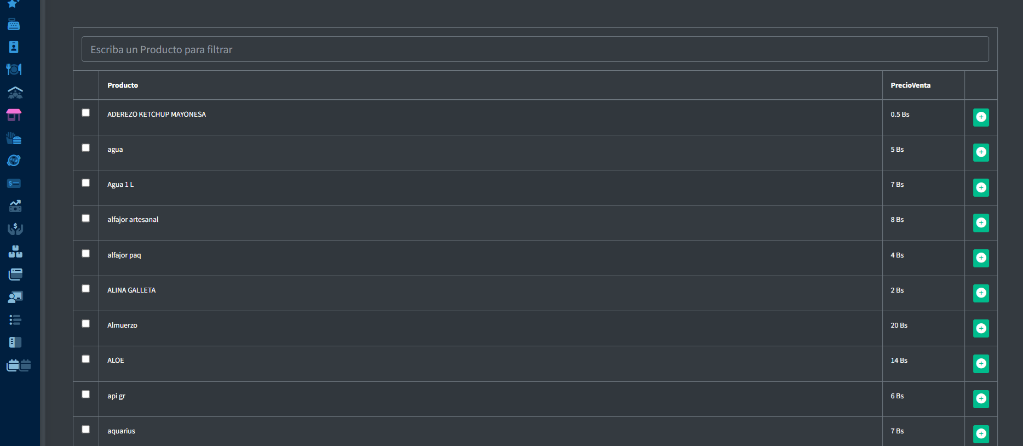Check the ADEREZO KETCHUP MAYONESA checkbox
The image size is (1023, 446).
[86, 113]
